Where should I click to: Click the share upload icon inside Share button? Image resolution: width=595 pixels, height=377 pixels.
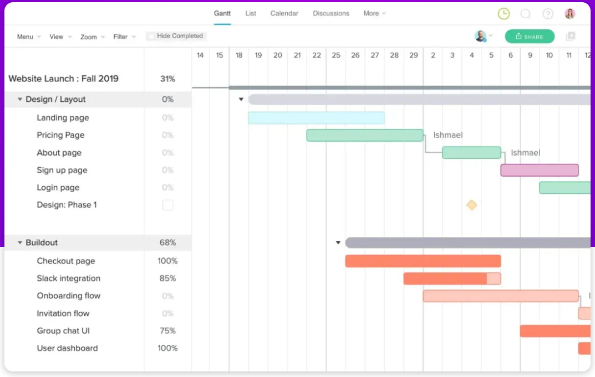tap(518, 36)
